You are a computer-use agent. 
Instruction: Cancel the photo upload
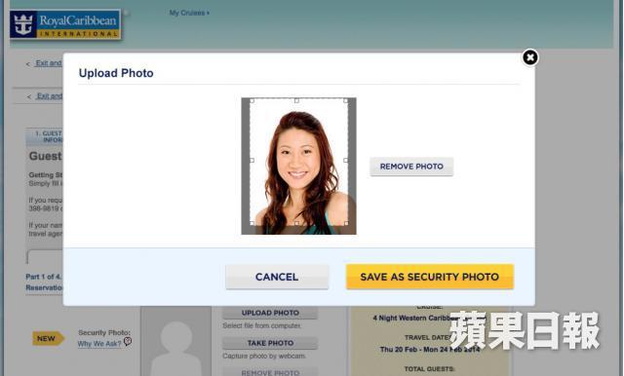pyautogui.click(x=277, y=277)
